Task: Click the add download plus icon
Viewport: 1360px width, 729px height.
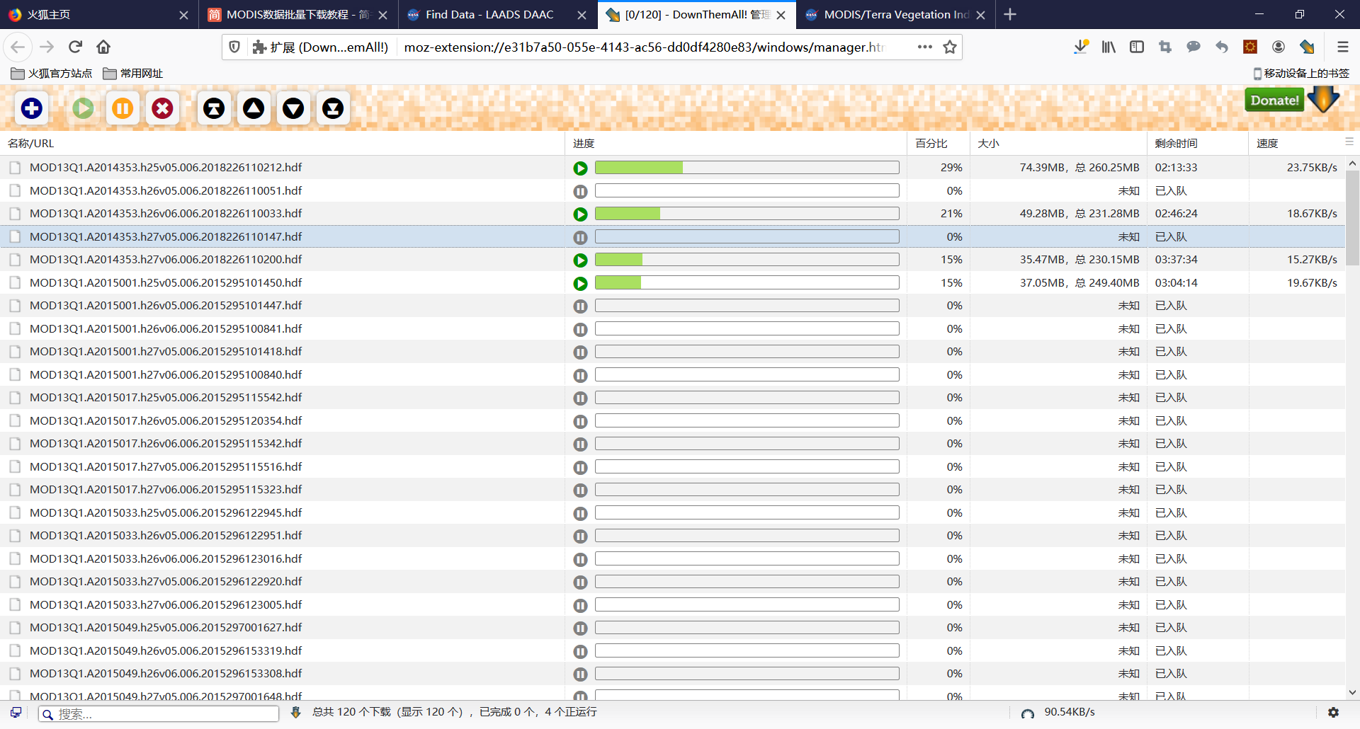Action: [31, 108]
